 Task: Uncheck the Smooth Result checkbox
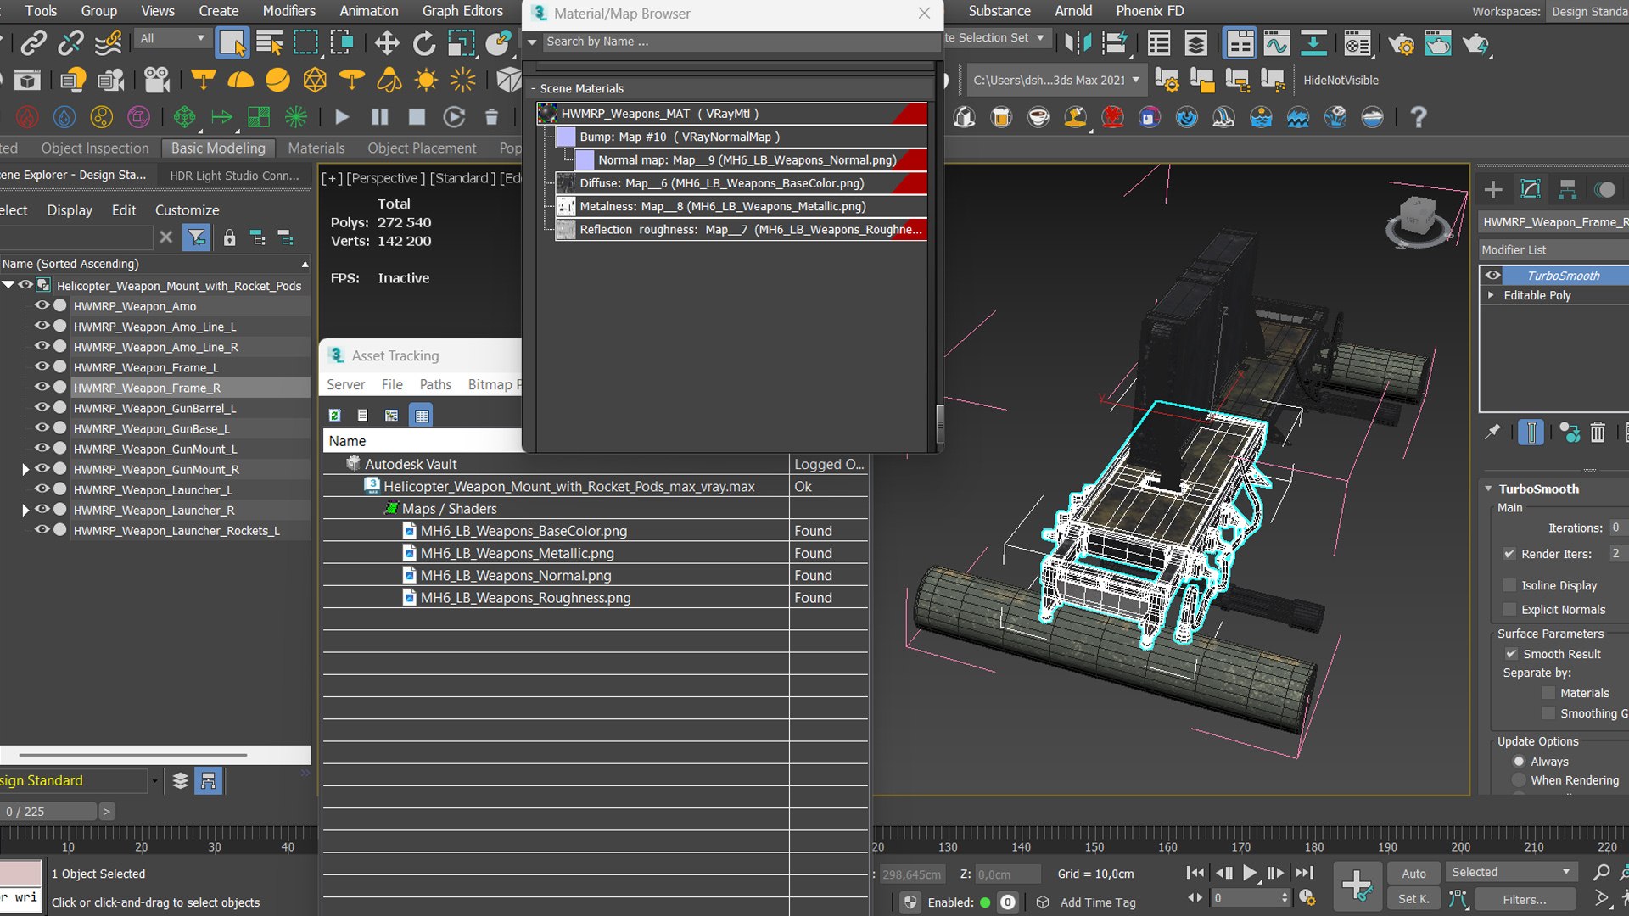(x=1511, y=654)
